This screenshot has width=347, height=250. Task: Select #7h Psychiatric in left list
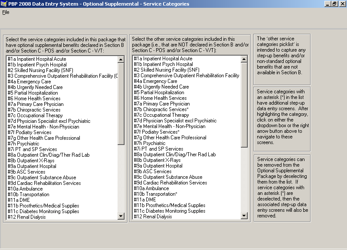point(62,144)
